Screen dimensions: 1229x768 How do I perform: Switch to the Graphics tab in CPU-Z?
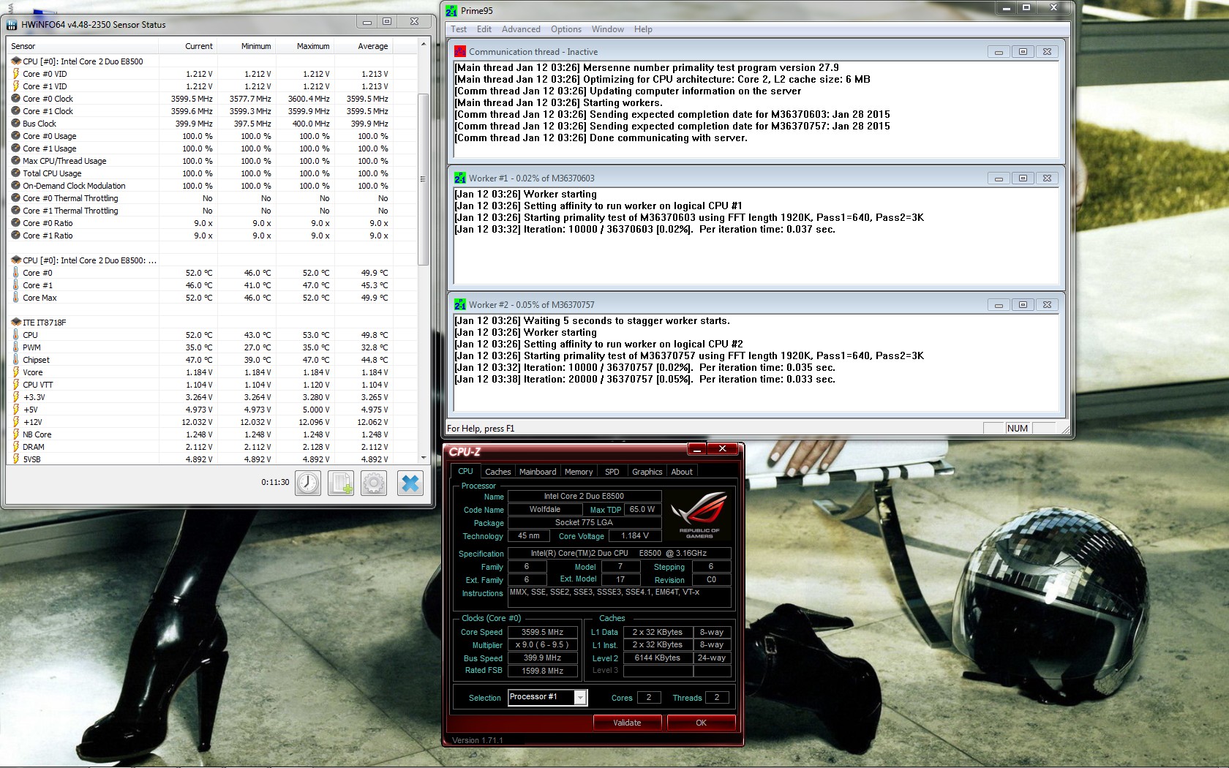coord(647,472)
